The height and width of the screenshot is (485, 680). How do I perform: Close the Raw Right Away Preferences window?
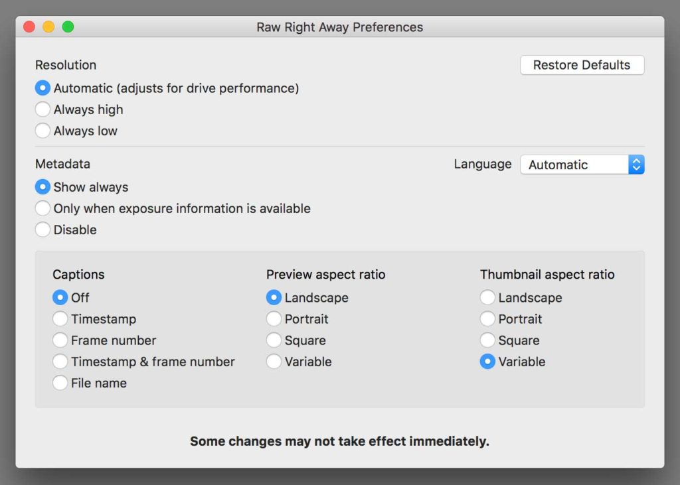point(29,27)
